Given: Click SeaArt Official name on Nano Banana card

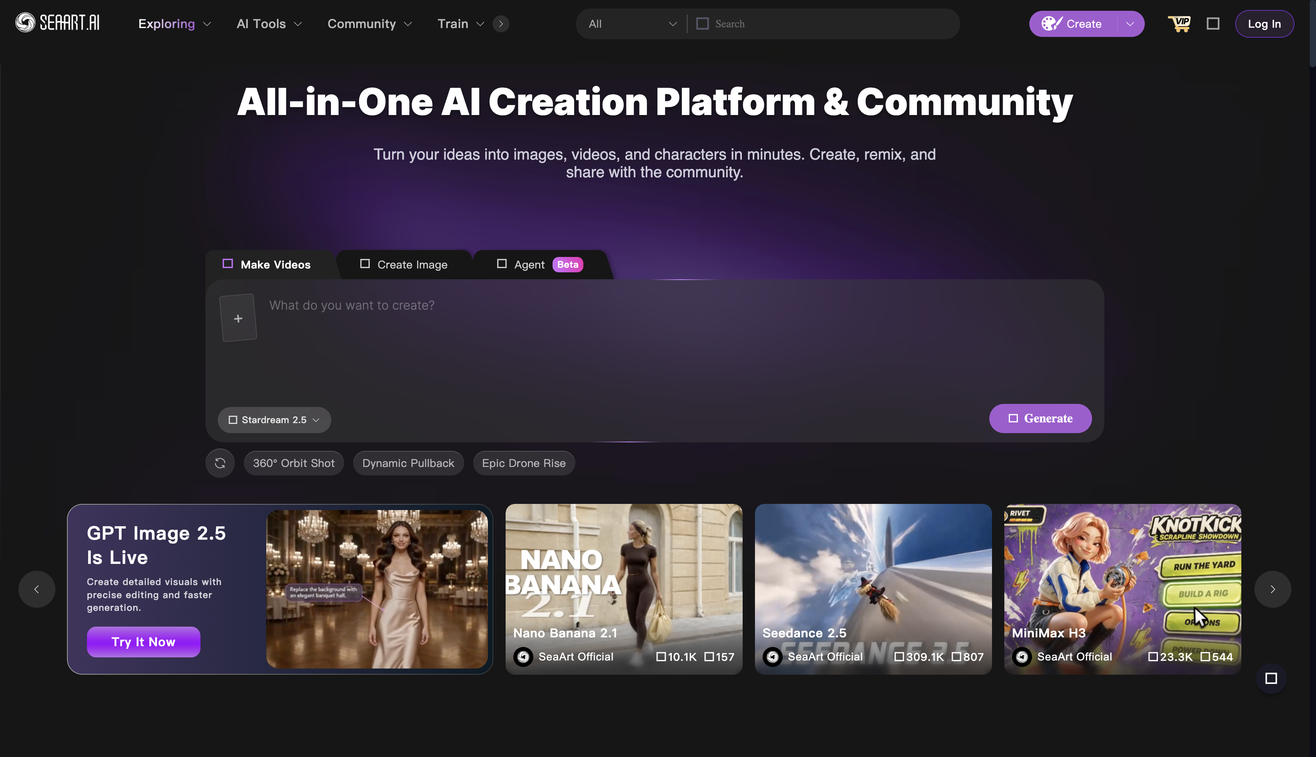Looking at the screenshot, I should 576,657.
